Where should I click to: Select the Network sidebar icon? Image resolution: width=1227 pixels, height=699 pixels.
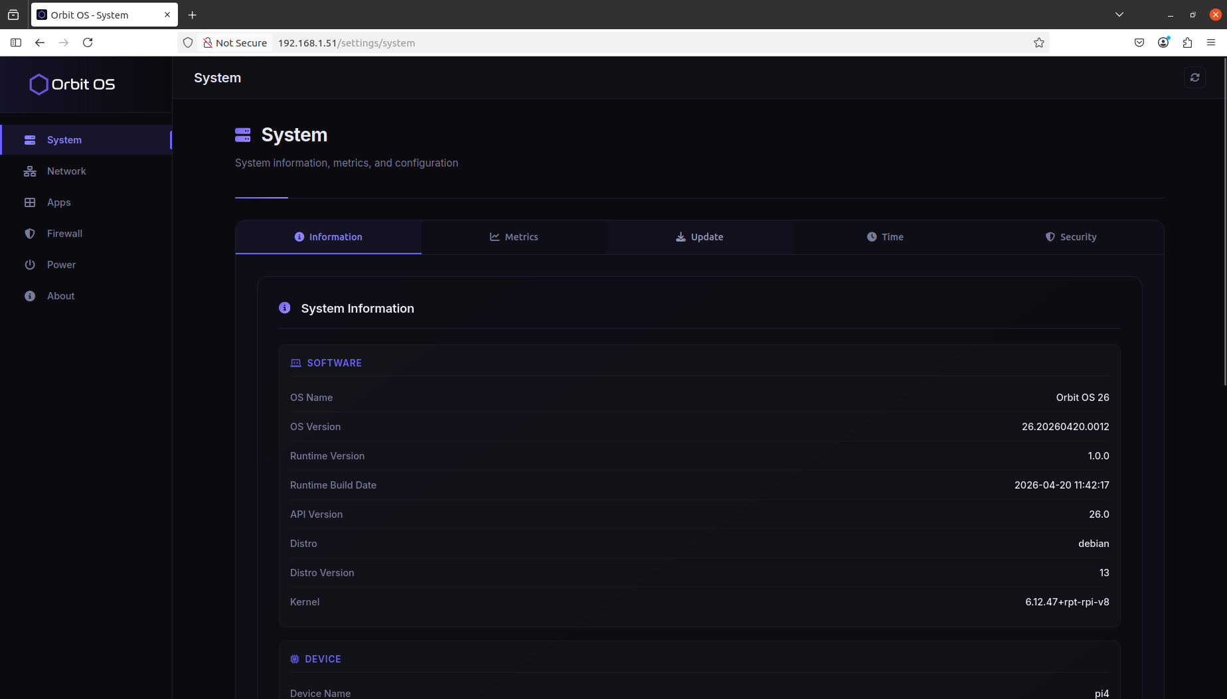[30, 171]
